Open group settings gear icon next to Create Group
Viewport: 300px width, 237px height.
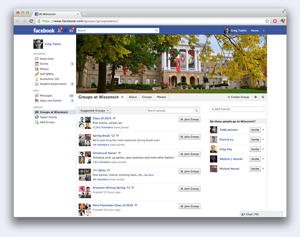click(255, 97)
